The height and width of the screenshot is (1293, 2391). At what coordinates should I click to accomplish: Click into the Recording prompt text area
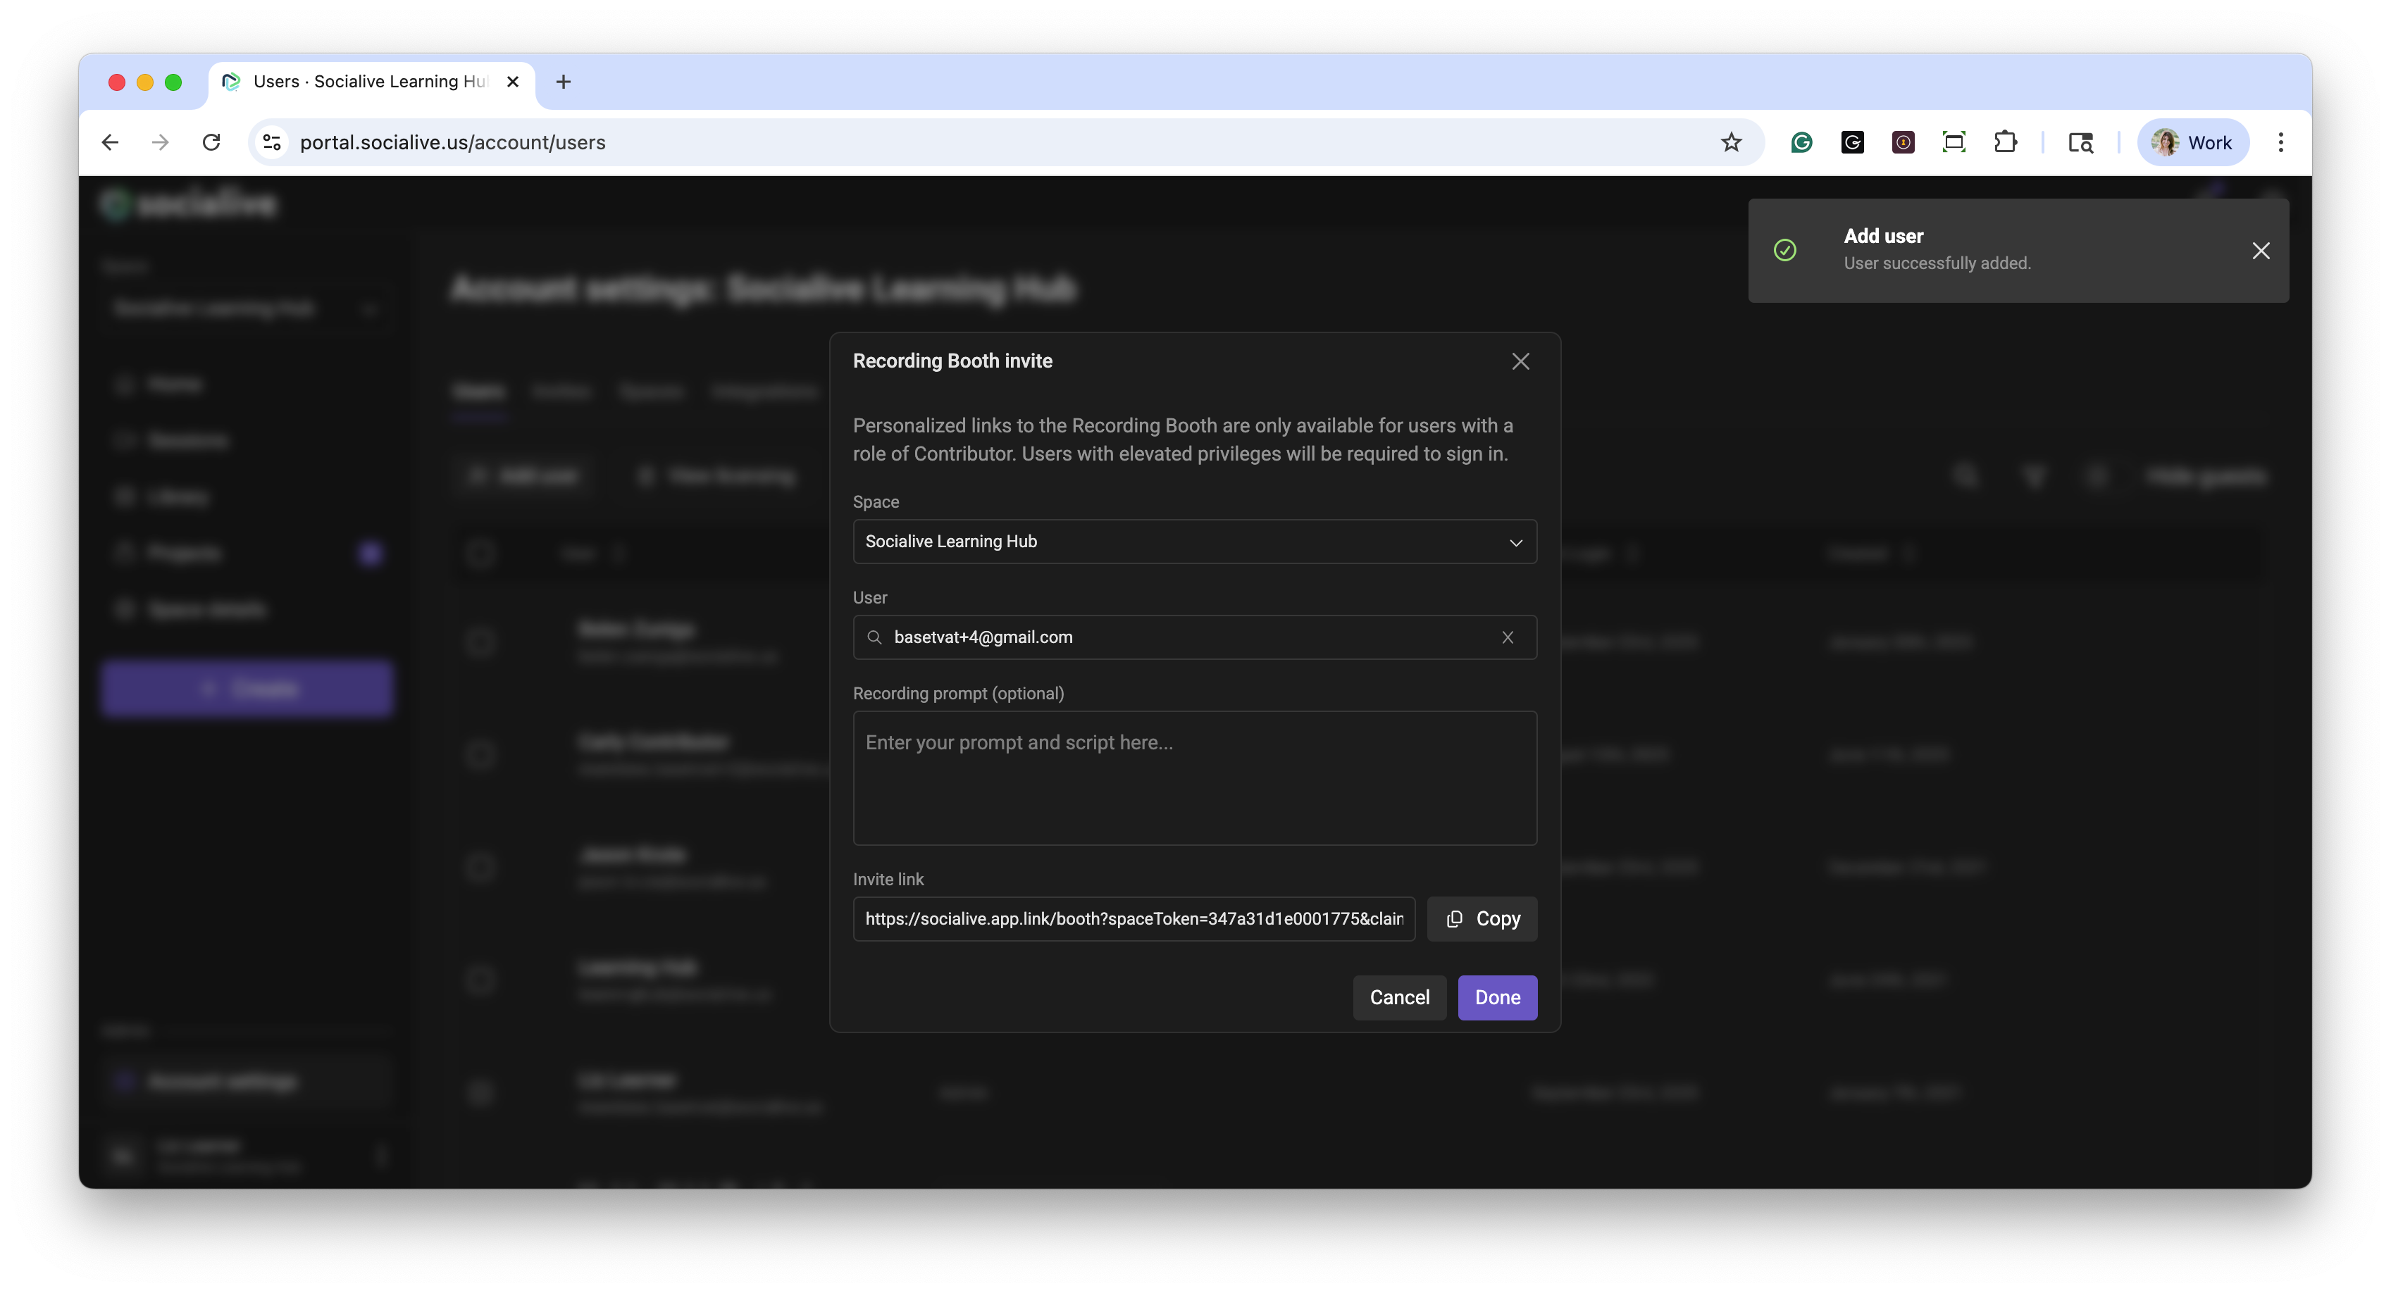(x=1193, y=777)
